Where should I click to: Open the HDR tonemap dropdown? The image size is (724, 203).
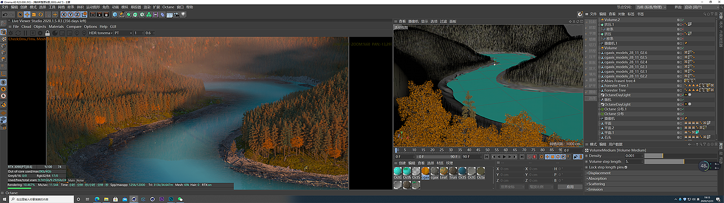click(101, 33)
